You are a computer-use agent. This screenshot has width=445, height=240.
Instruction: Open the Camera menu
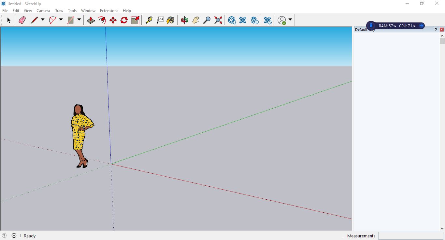43,11
